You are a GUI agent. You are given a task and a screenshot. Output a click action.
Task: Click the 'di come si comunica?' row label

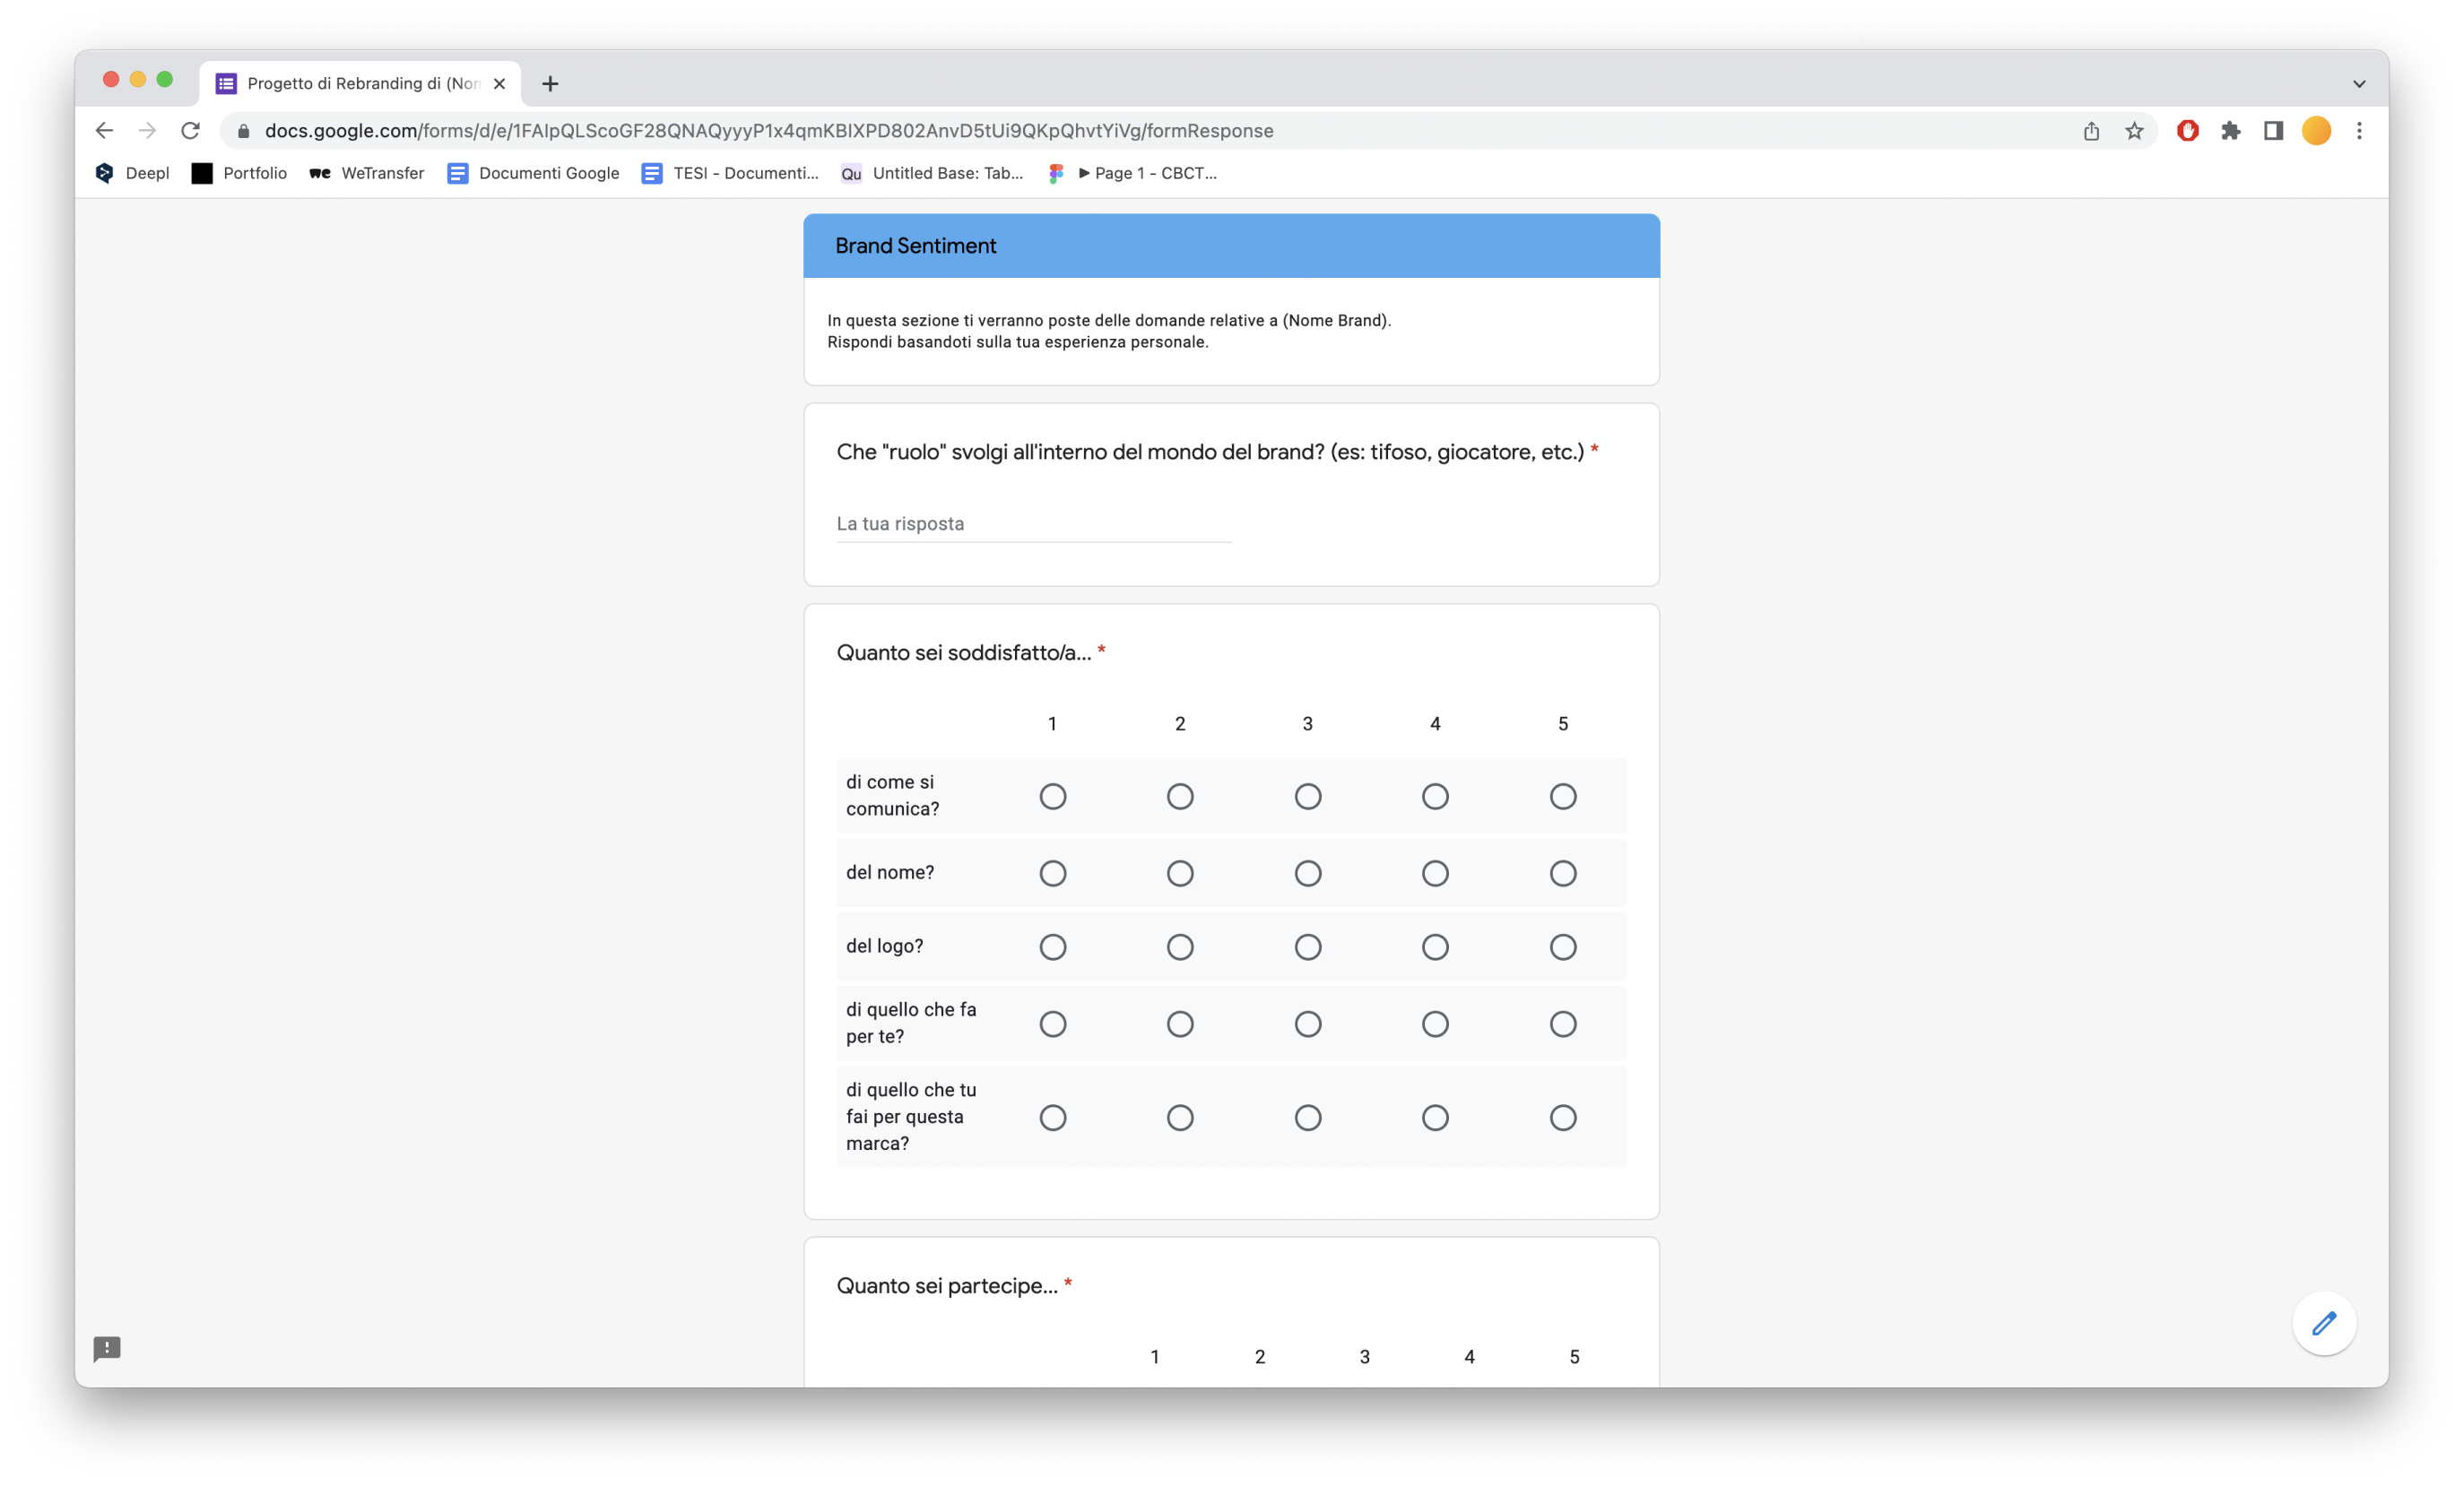click(x=892, y=796)
